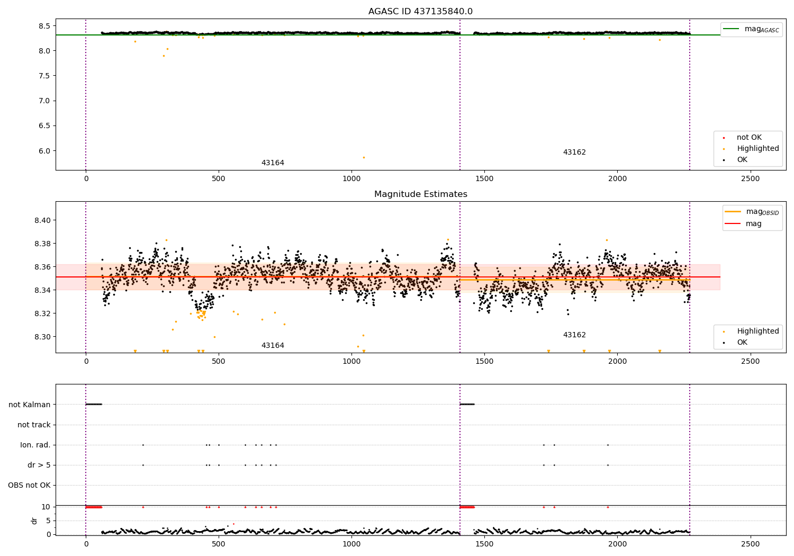This screenshot has height=556, width=794.
Task: Click the 8.40 y-axis tick label
Action: [x=42, y=220]
